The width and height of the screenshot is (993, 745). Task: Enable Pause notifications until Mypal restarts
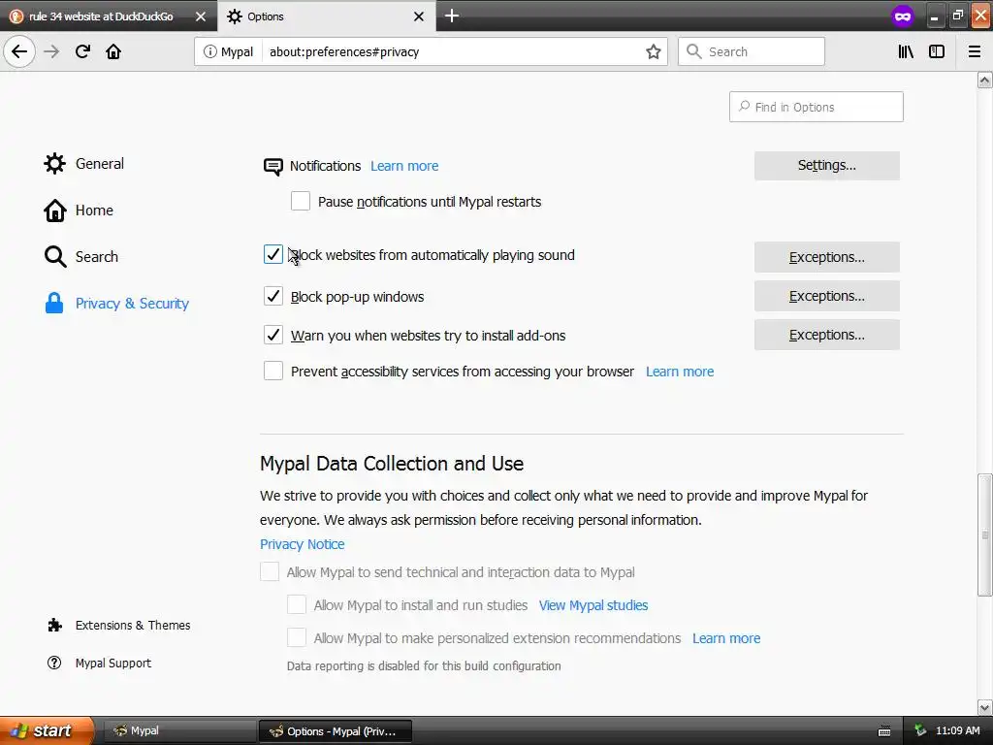pos(301,202)
